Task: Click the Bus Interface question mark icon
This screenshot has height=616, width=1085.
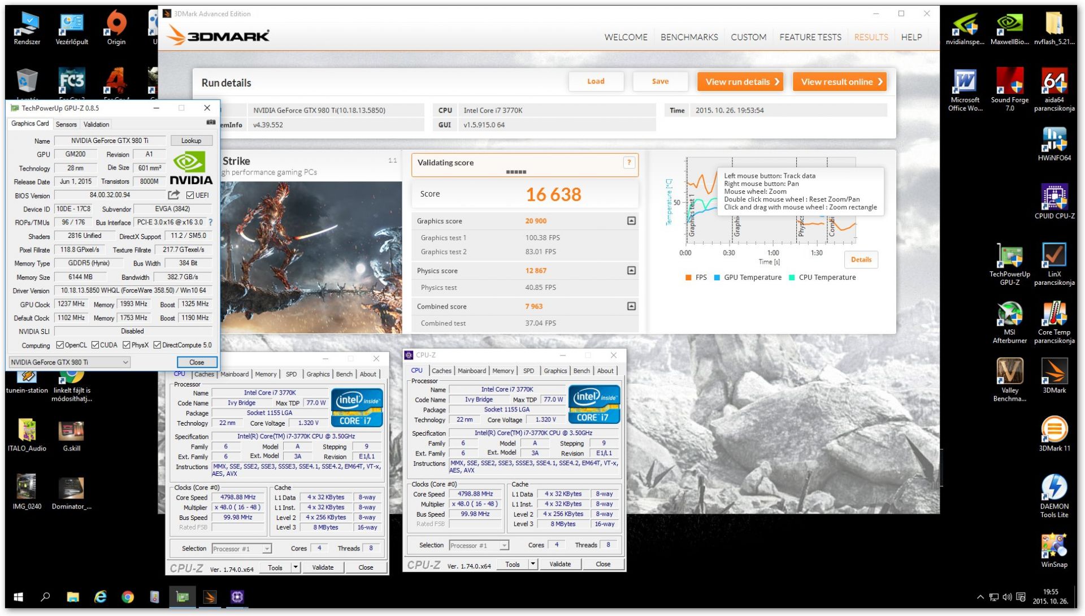Action: (211, 223)
